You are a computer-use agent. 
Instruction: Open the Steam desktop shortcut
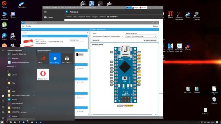tap(188, 15)
